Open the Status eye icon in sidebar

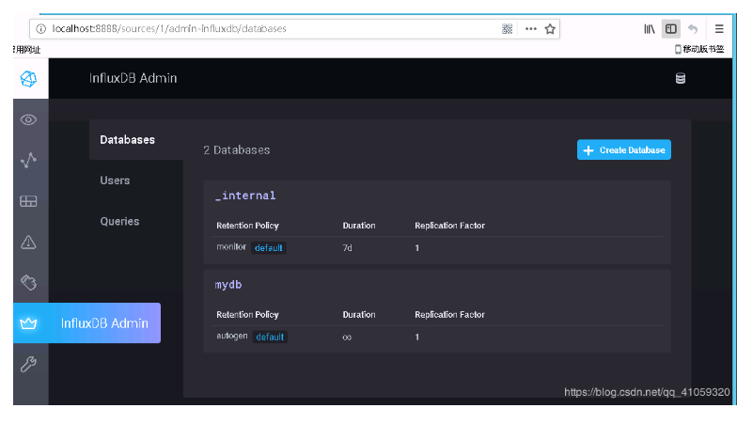[x=28, y=120]
